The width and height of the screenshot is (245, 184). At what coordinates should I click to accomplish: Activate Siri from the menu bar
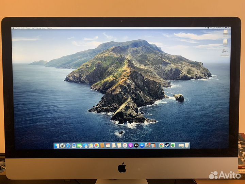click(226, 28)
